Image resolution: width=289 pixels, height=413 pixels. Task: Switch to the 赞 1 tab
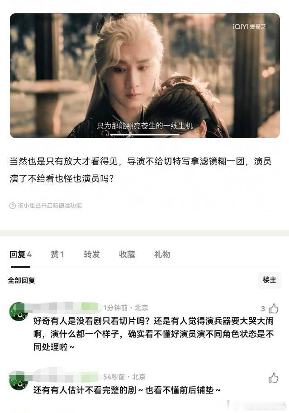coord(57,255)
